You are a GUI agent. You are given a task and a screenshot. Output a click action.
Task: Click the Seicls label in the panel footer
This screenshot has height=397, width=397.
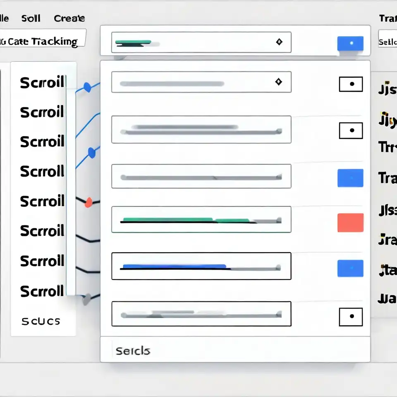[x=133, y=351]
